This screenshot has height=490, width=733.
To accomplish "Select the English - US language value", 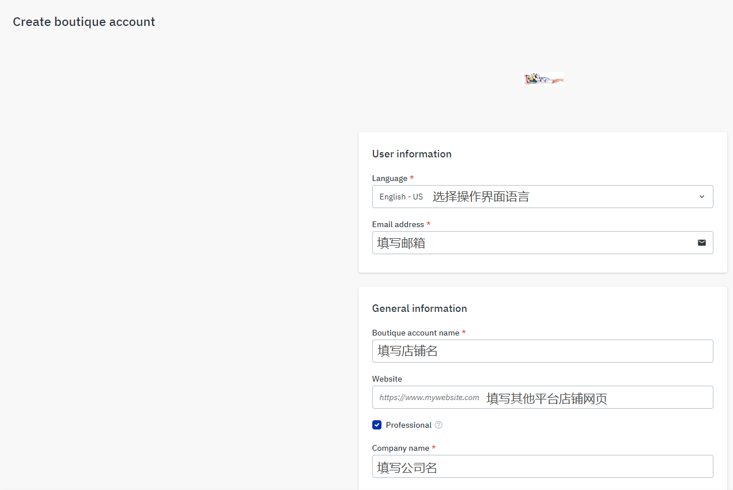I will (x=401, y=197).
